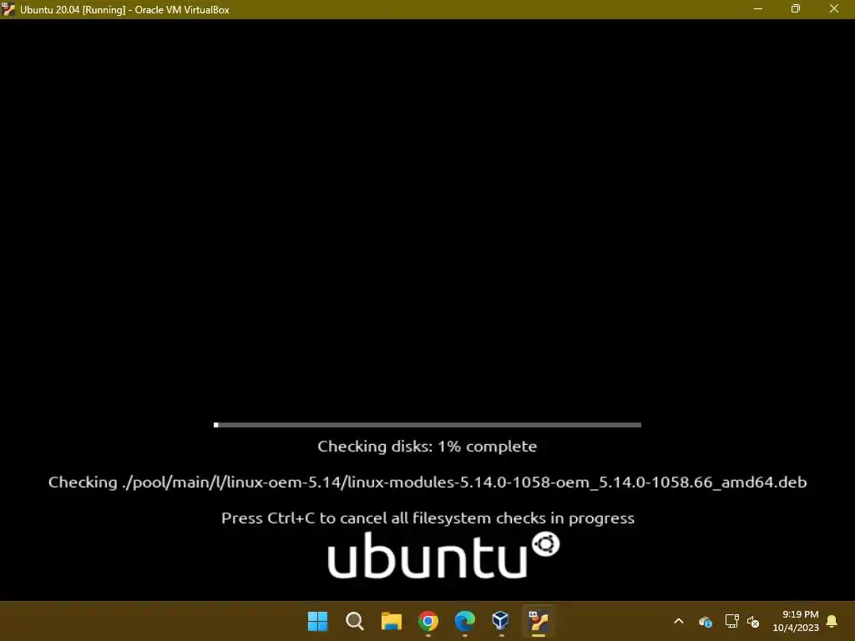Click the VirtualBox icon in the title bar
Viewport: 855px width, 641px height.
8,9
